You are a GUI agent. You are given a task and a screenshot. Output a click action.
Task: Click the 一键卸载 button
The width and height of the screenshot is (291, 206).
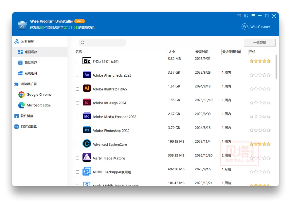tap(259, 43)
